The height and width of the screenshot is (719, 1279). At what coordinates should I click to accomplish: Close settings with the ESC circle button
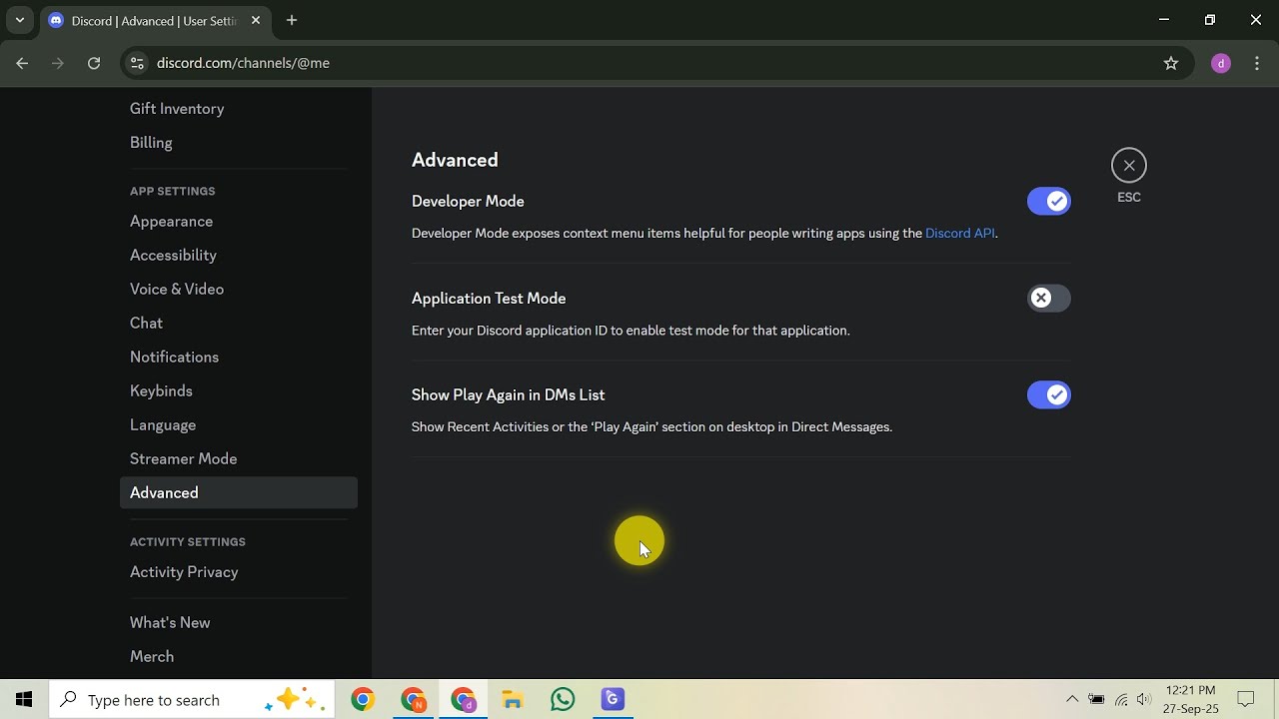[x=1128, y=165]
